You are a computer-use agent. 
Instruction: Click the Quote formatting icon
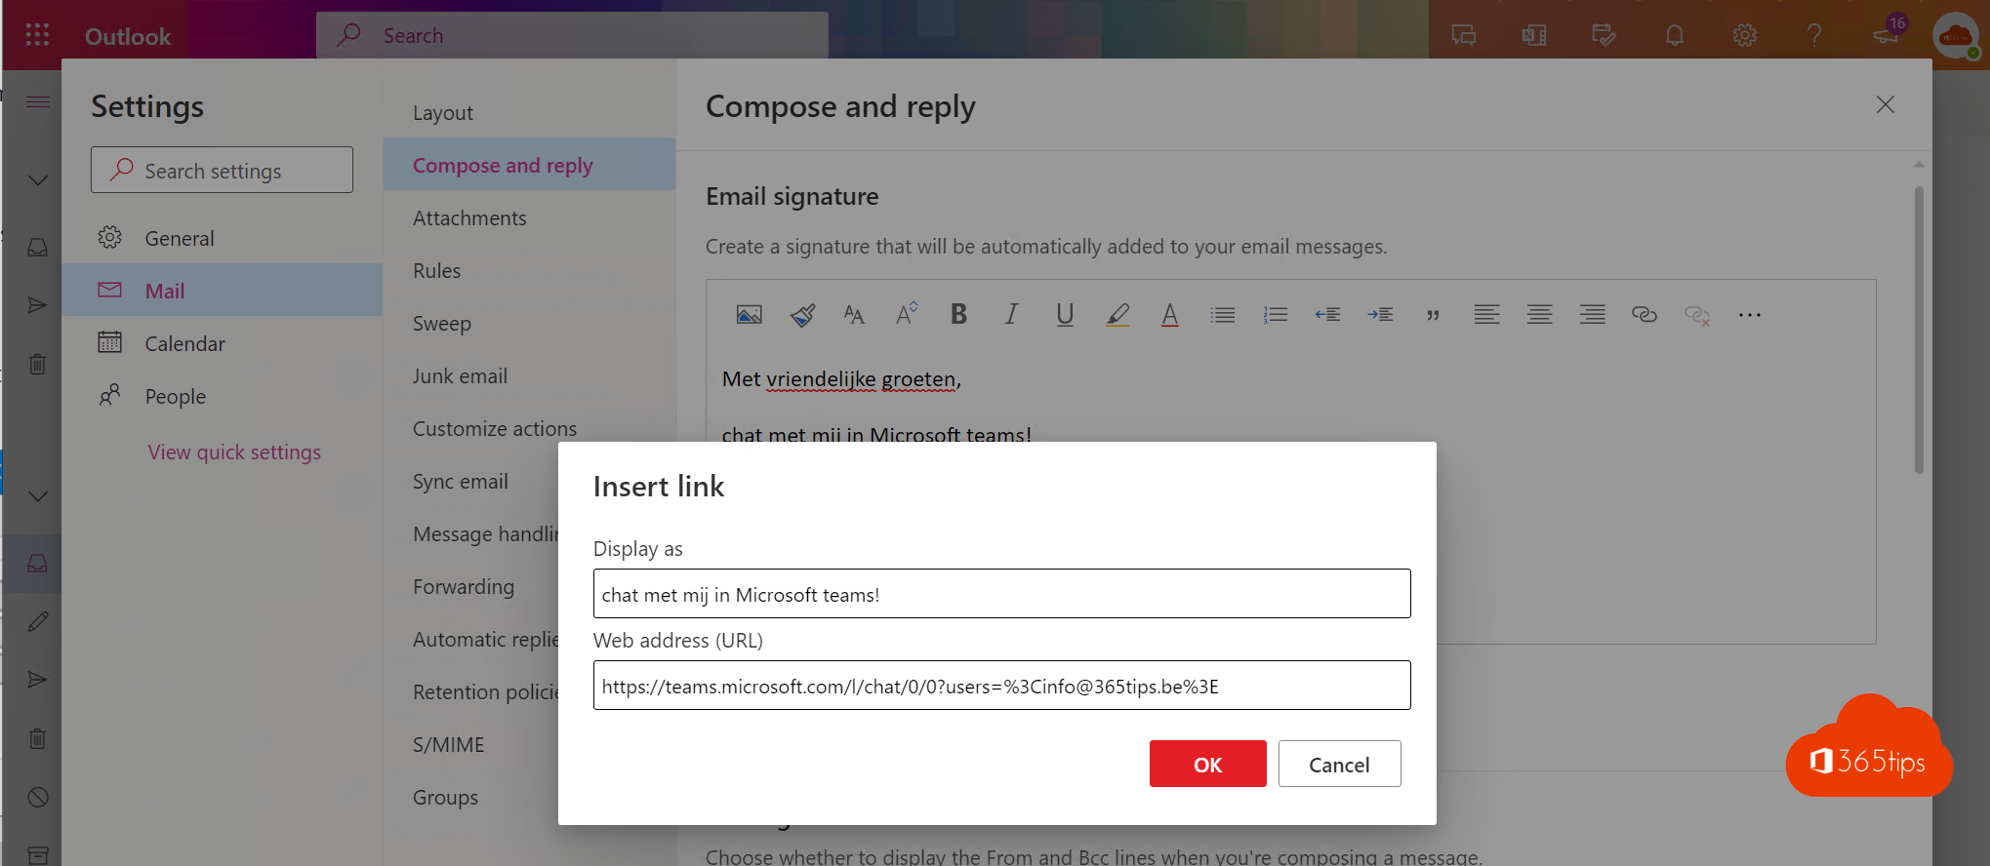pyautogui.click(x=1433, y=315)
